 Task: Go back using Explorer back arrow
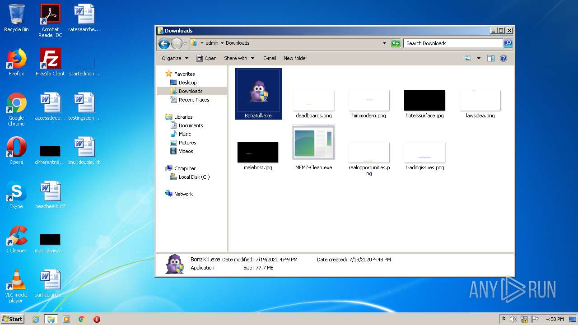tap(164, 43)
